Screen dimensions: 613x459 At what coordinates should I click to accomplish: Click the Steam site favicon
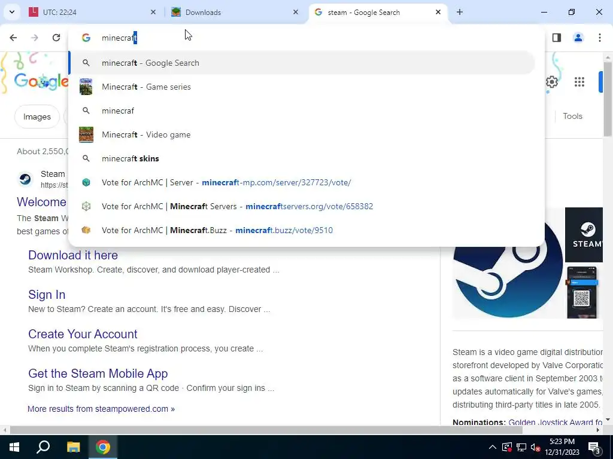(26, 179)
